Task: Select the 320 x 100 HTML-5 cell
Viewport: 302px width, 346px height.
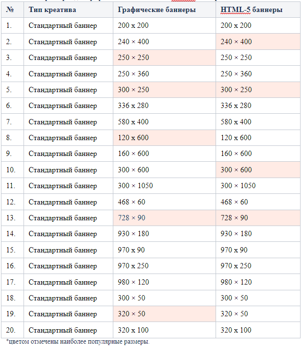Action: (258, 330)
